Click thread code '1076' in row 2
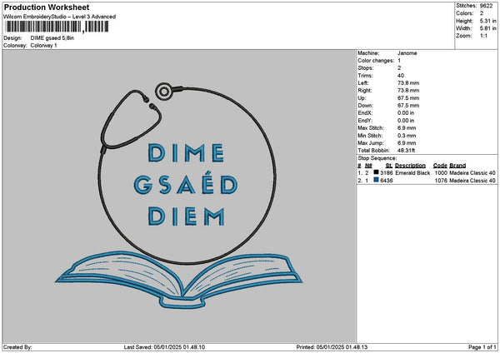The height and width of the screenshot is (353, 500). [441, 181]
